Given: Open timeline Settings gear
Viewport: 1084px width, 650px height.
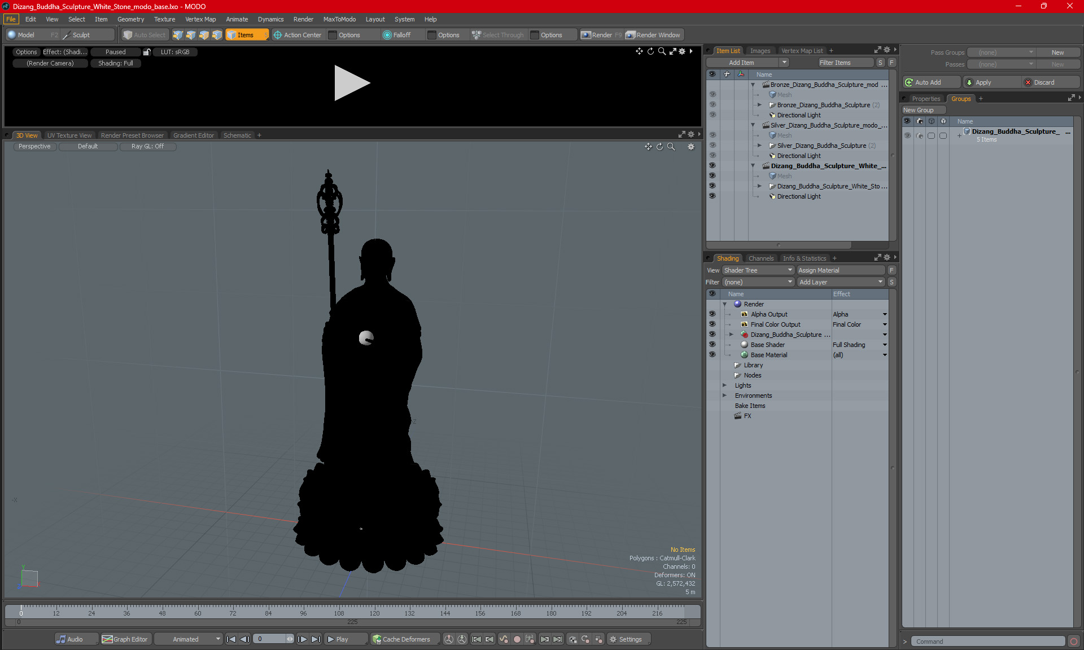Looking at the screenshot, I should click(613, 639).
